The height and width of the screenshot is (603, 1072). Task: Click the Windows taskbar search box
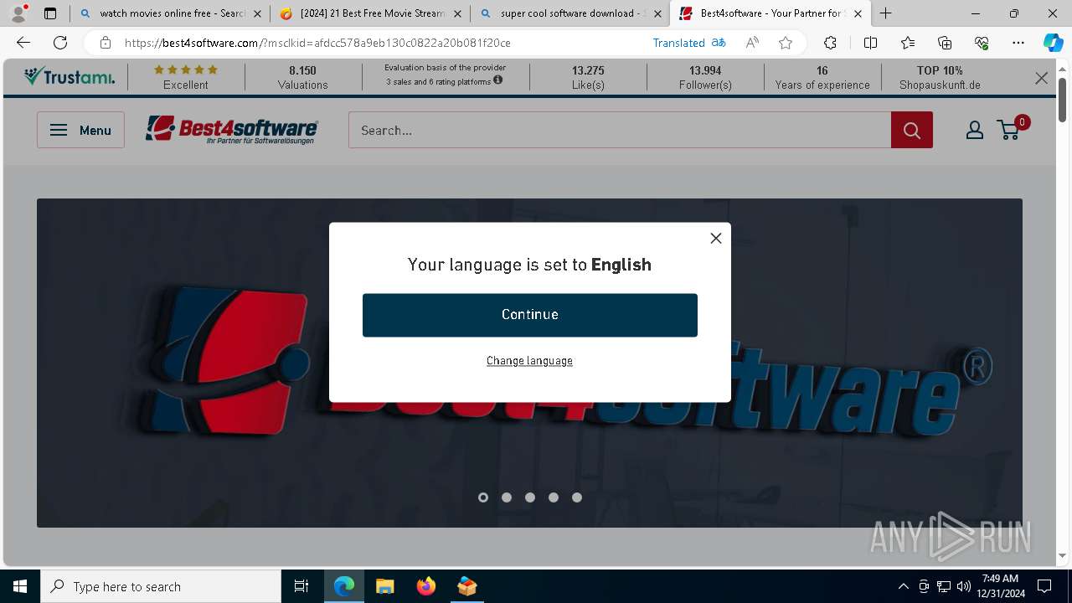coord(161,586)
